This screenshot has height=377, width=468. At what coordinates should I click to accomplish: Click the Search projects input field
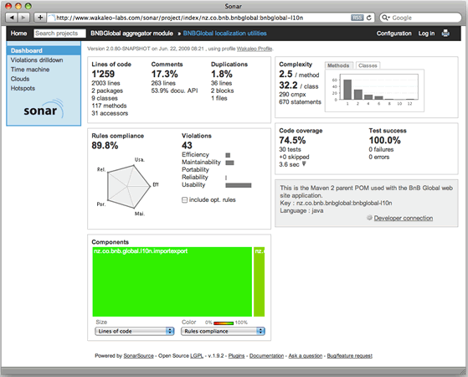pyautogui.click(x=60, y=34)
